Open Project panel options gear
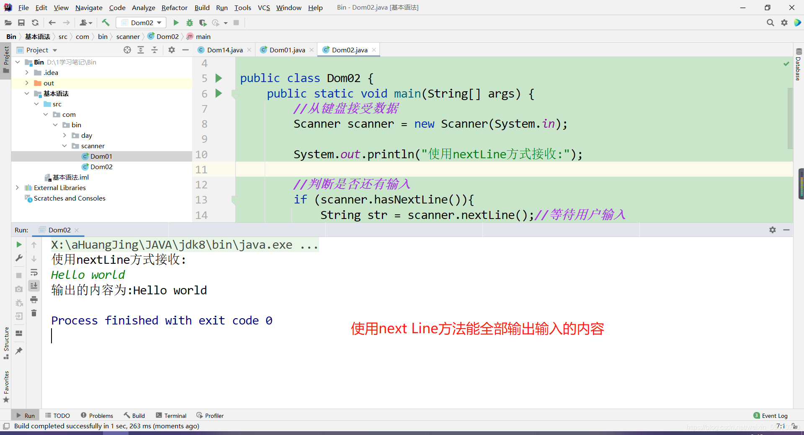The image size is (804, 435). click(x=172, y=50)
